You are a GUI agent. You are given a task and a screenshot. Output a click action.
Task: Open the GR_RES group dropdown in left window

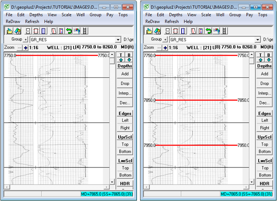[118, 39]
